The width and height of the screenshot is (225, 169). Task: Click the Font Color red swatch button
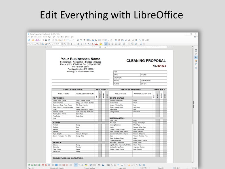point(97,44)
